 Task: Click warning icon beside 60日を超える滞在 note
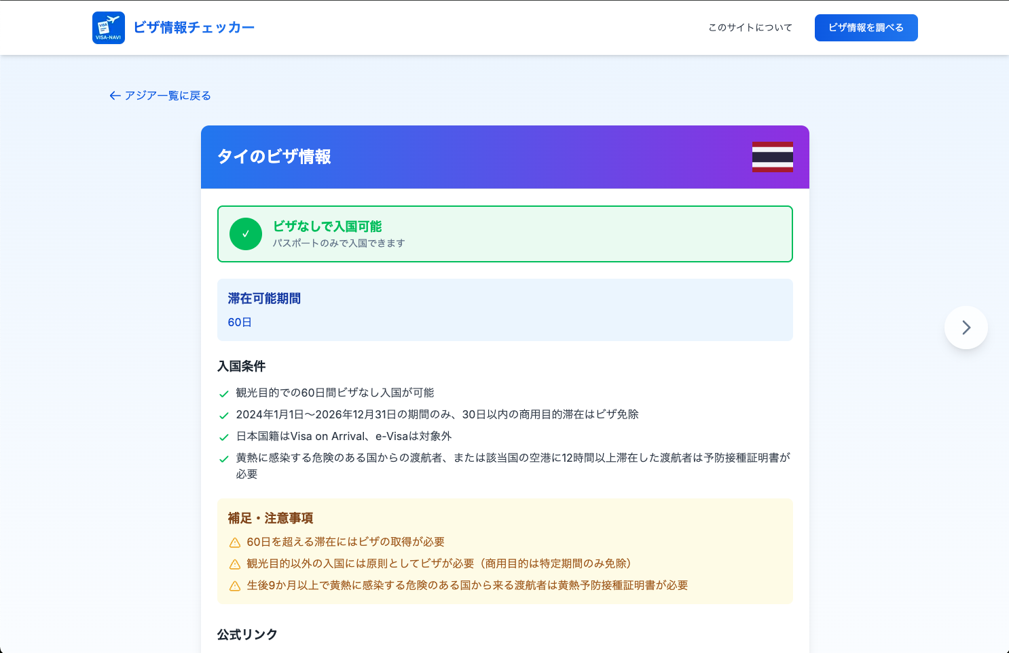point(235,542)
